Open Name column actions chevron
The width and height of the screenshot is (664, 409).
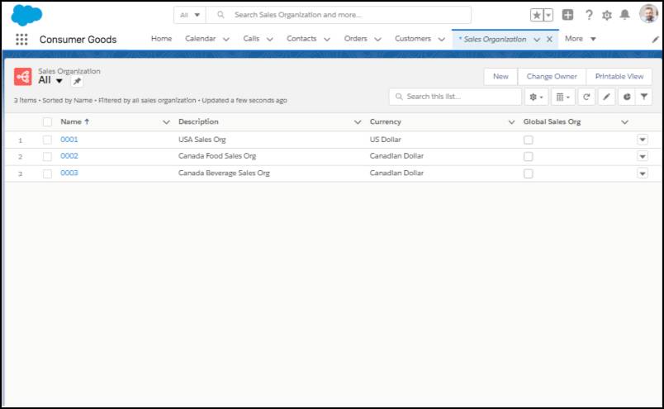coord(166,122)
